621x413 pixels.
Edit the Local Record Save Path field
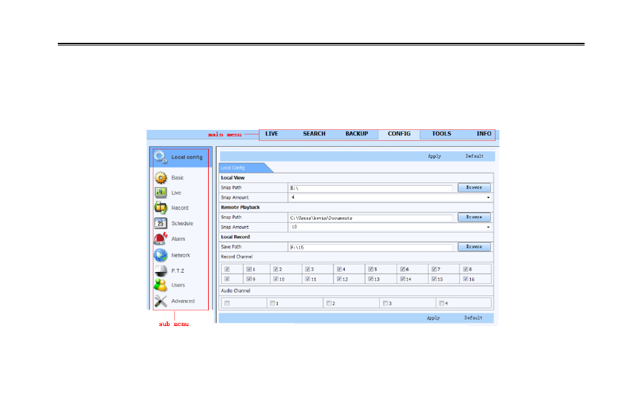371,247
